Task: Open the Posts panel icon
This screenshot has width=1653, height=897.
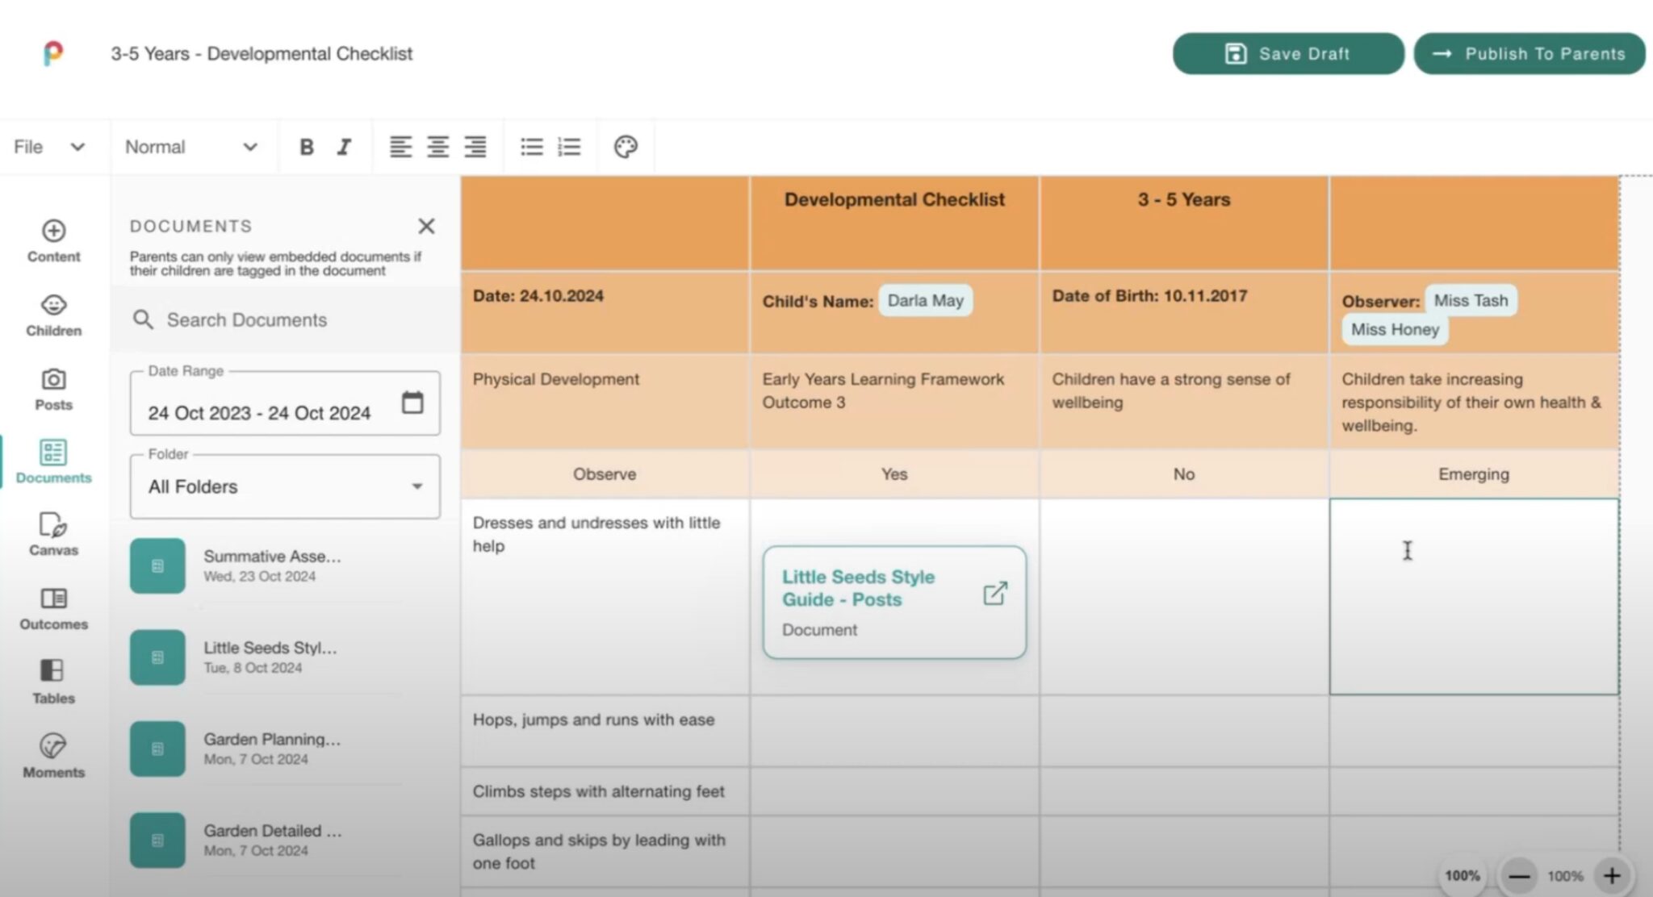Action: coord(52,387)
